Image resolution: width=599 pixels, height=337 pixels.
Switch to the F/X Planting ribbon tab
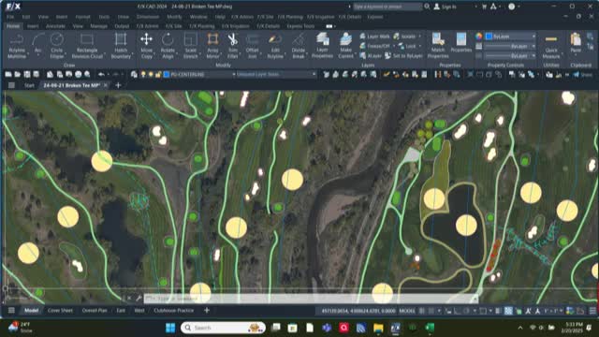(x=202, y=26)
